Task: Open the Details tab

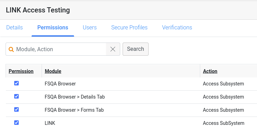Action: click(x=15, y=28)
